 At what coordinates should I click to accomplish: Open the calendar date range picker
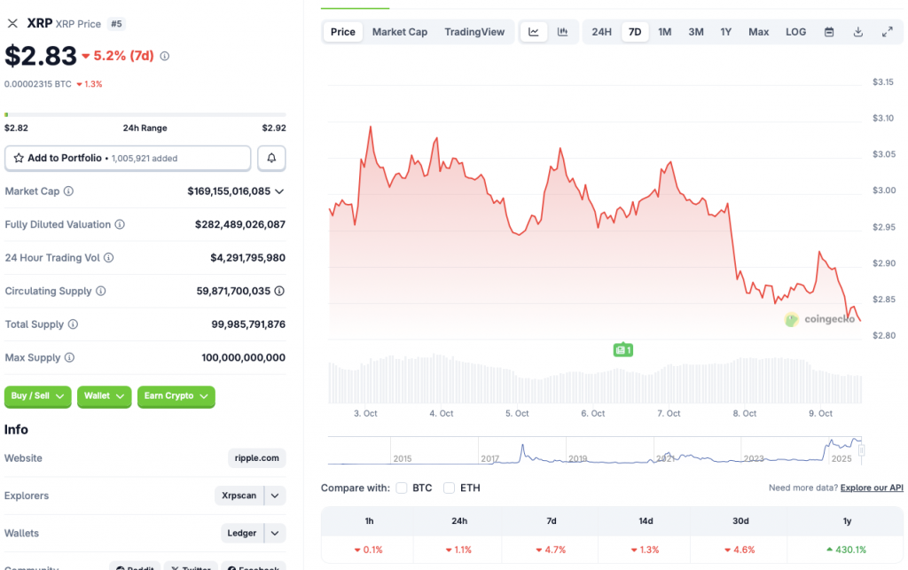[x=829, y=31]
